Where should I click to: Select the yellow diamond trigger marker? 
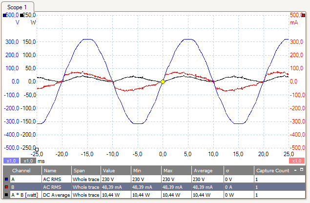coord(163,81)
